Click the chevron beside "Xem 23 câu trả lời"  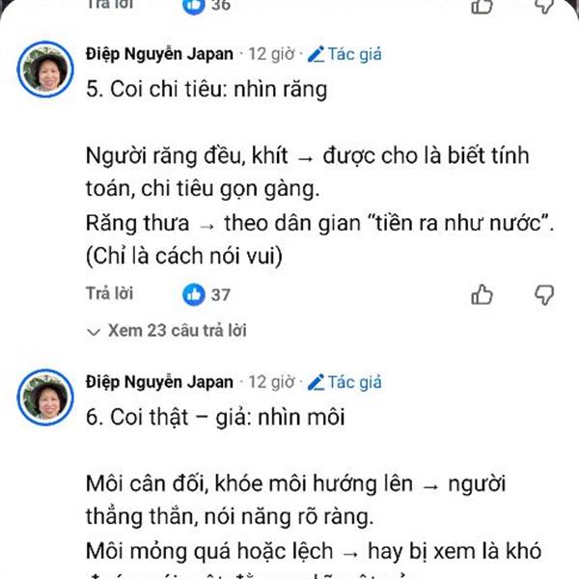coord(94,331)
